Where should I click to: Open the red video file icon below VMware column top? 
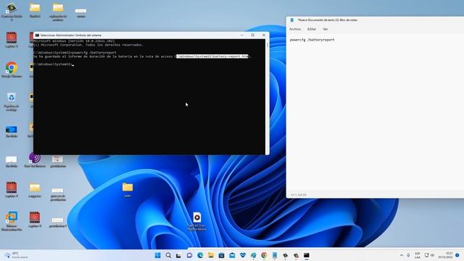[x=12, y=40]
